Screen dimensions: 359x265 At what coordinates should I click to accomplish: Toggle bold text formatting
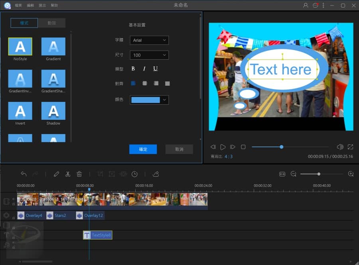click(x=133, y=69)
